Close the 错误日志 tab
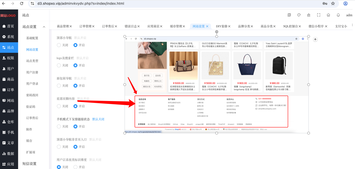This screenshot has height=169, width=355. pos(138,26)
